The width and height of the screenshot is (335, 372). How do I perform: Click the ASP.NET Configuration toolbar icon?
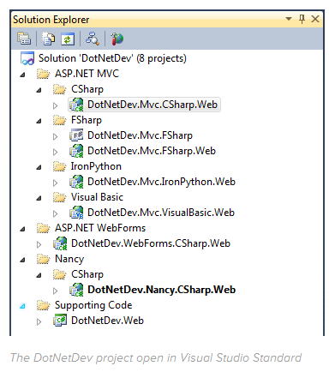click(x=117, y=39)
